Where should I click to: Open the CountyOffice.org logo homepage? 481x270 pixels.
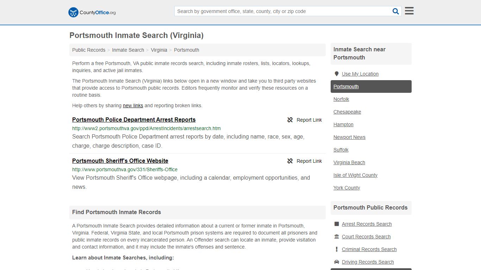coord(92,12)
